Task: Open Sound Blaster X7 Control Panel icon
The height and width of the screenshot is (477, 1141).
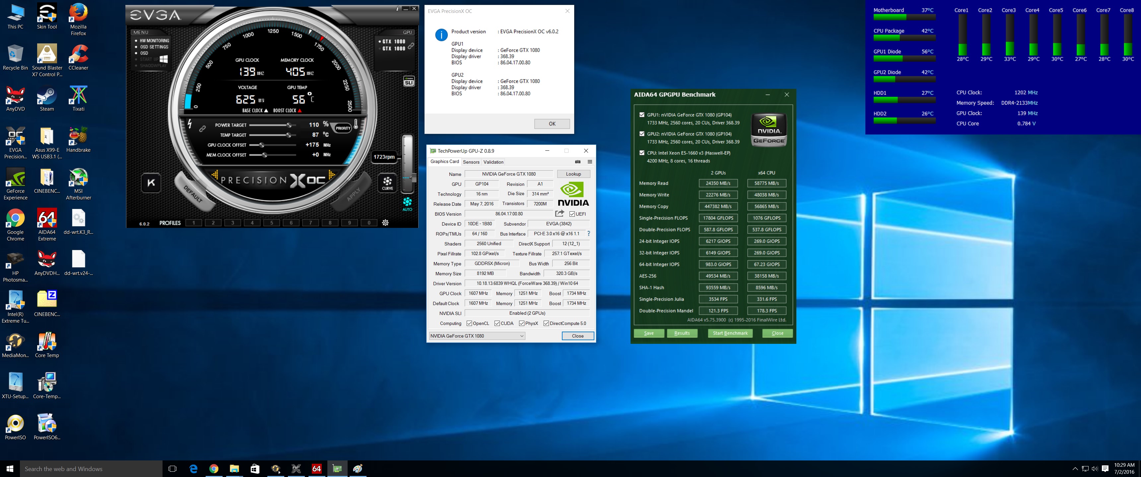Action: pos(47,61)
